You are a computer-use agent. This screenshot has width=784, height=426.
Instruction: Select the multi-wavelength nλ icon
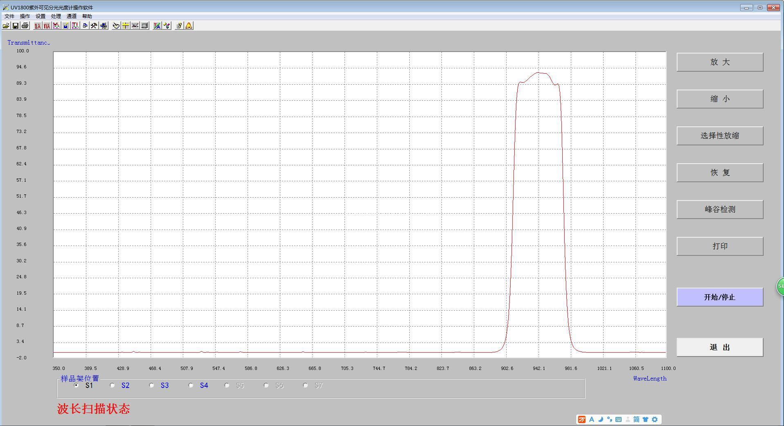point(47,26)
